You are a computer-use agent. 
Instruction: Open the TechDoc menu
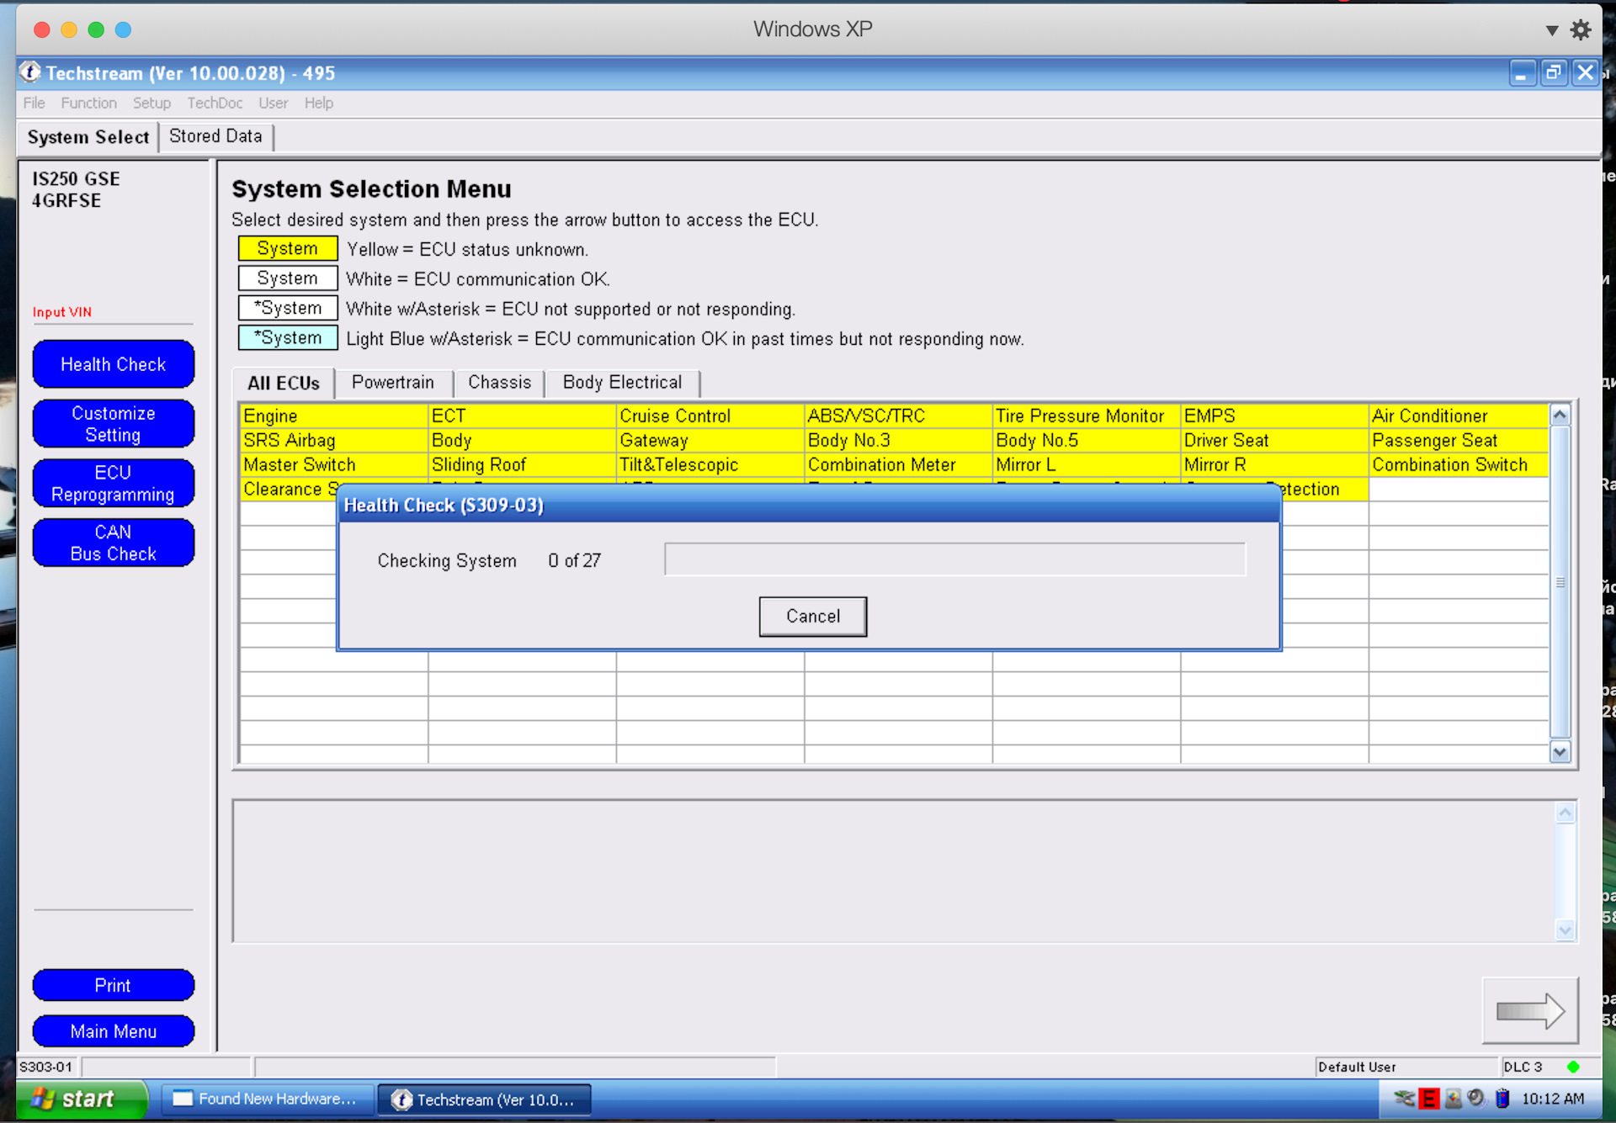[215, 103]
